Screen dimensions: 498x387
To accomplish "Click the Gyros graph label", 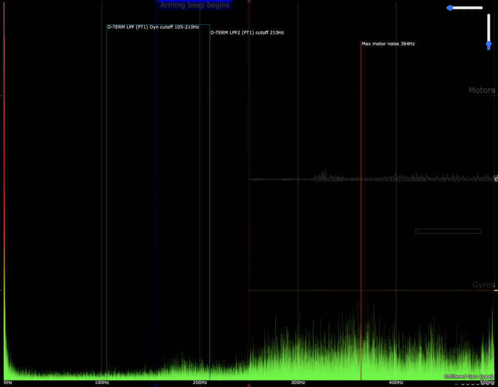I will [483, 285].
